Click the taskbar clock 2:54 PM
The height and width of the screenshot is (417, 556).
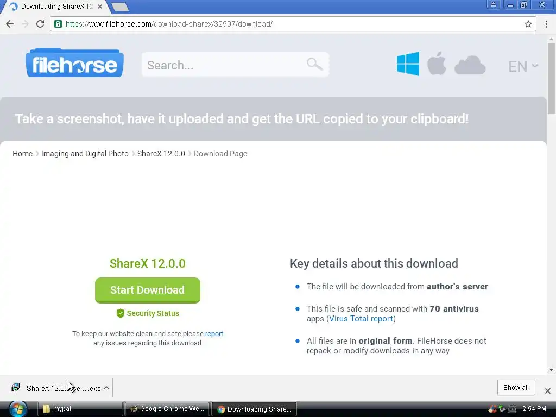click(x=534, y=409)
